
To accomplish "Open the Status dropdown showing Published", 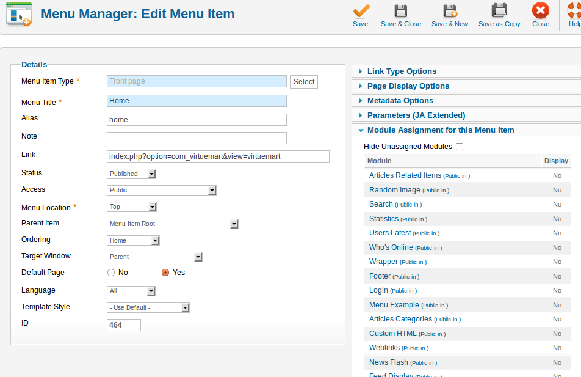I will pos(131,174).
